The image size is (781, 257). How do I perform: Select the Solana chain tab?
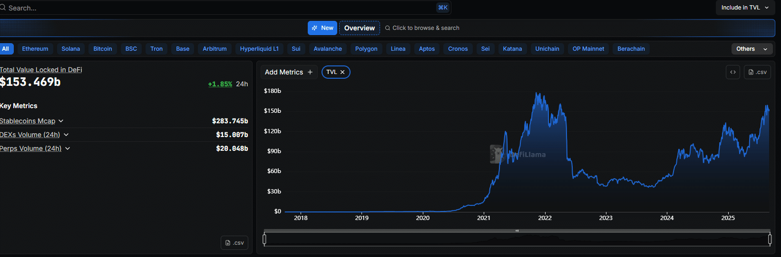click(x=71, y=49)
